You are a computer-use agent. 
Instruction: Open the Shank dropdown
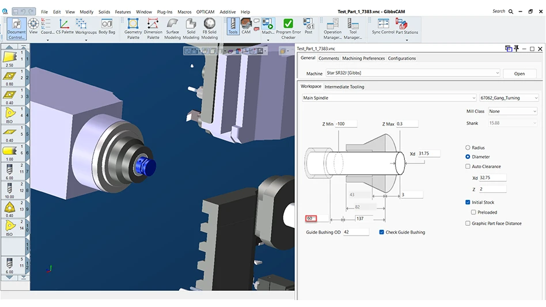(512, 123)
